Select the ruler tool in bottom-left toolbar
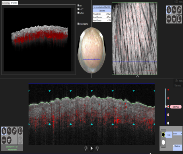This screenshot has height=154, width=183. [14, 131]
